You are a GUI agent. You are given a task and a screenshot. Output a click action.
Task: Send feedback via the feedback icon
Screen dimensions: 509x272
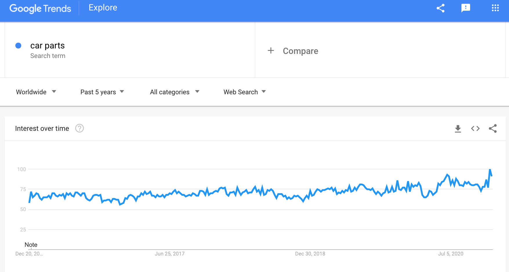click(466, 8)
